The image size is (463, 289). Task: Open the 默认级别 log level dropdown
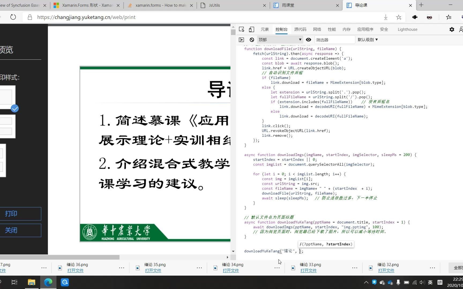(x=367, y=40)
